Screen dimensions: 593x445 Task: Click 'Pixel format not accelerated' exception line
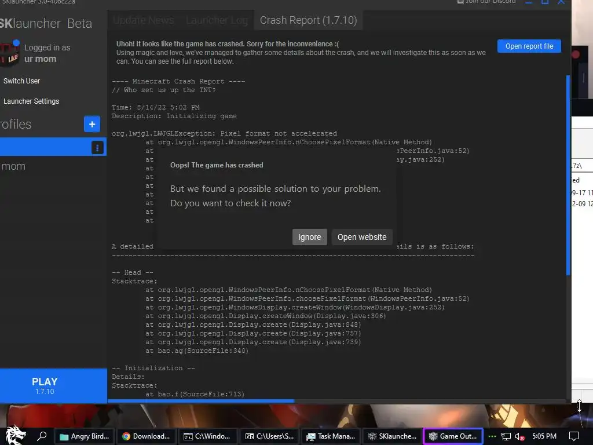point(224,134)
